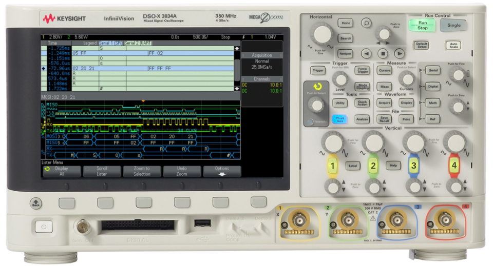Select the Lister row at -1.249ms

coord(138,53)
